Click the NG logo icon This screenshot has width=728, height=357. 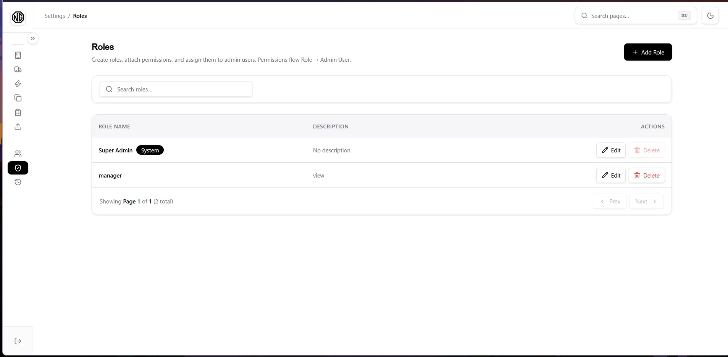(x=18, y=17)
